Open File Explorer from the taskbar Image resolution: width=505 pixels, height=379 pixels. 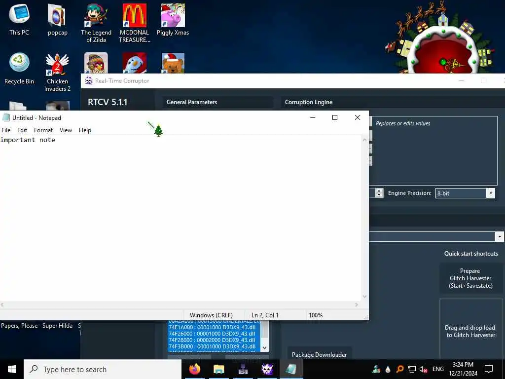coord(218,369)
